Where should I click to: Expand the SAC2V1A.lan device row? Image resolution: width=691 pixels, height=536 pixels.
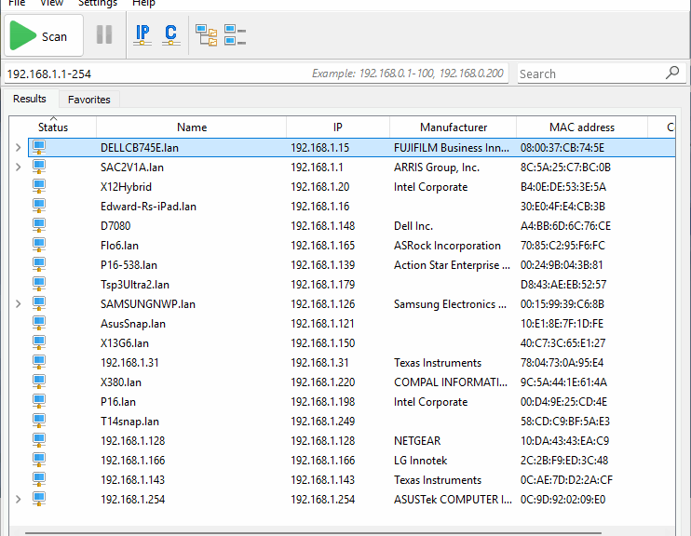click(18, 167)
